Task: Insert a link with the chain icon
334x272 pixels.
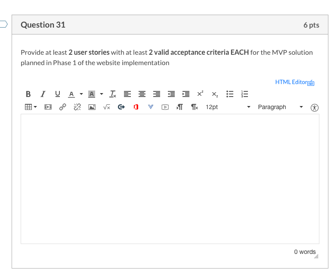Action: click(63, 107)
